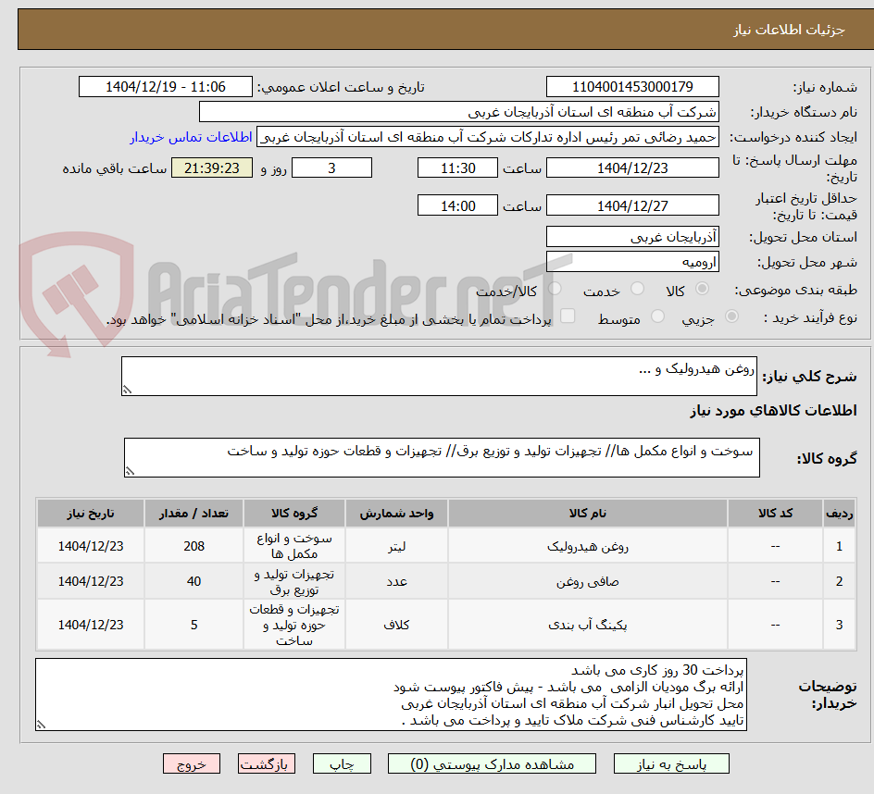Click the واحد شمارش column header
Image resolution: width=874 pixels, height=794 pixels.
pyautogui.click(x=396, y=514)
